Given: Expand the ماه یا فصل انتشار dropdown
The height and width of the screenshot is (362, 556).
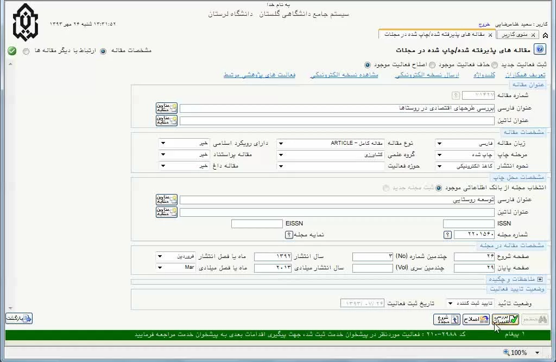Looking at the screenshot, I should [160, 256].
